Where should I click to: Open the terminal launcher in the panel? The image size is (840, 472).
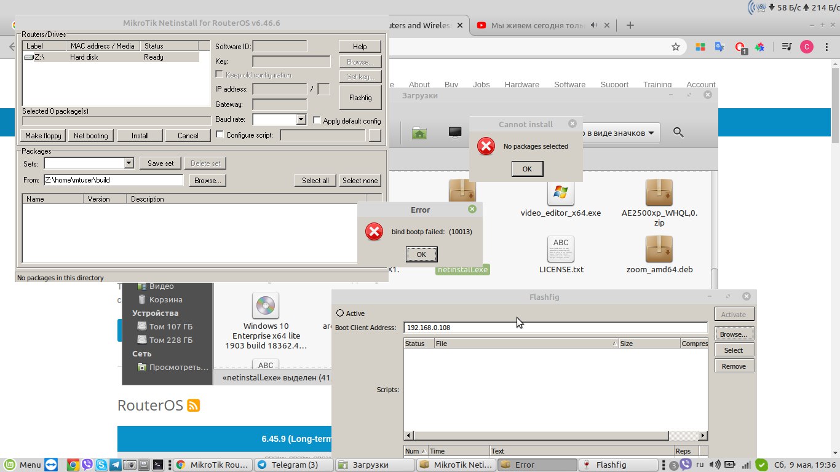(x=158, y=465)
